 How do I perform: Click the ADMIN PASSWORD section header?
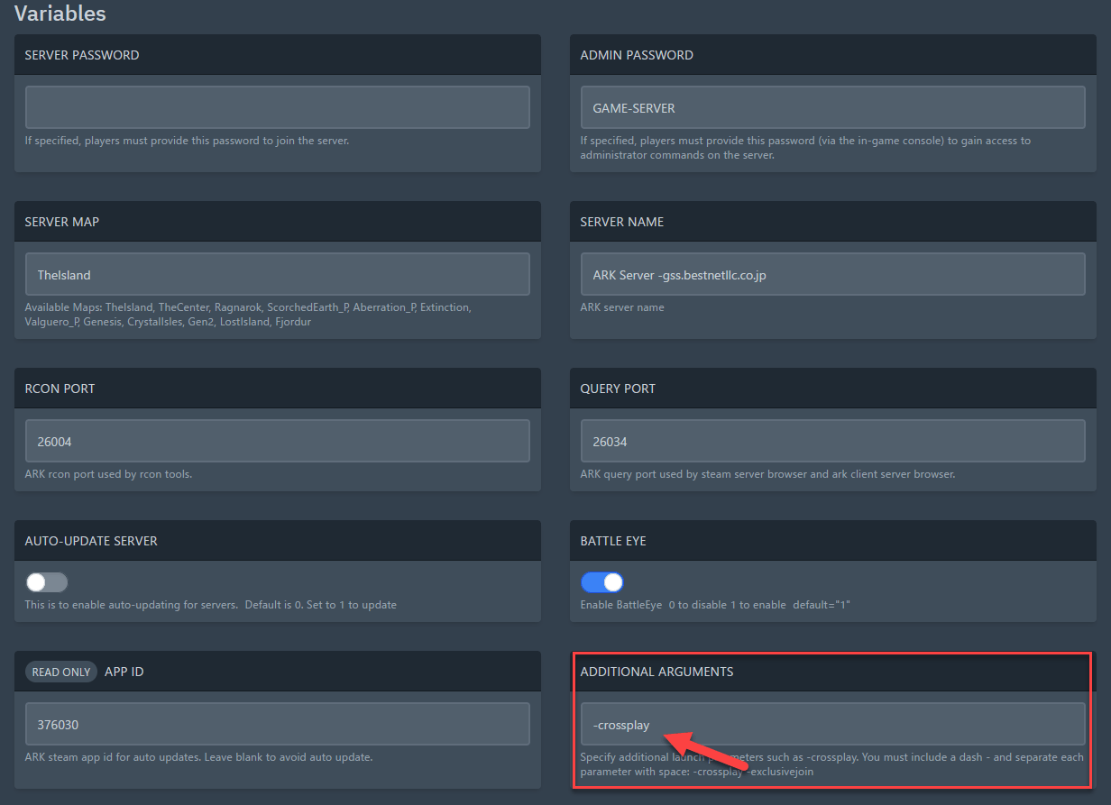tap(637, 55)
